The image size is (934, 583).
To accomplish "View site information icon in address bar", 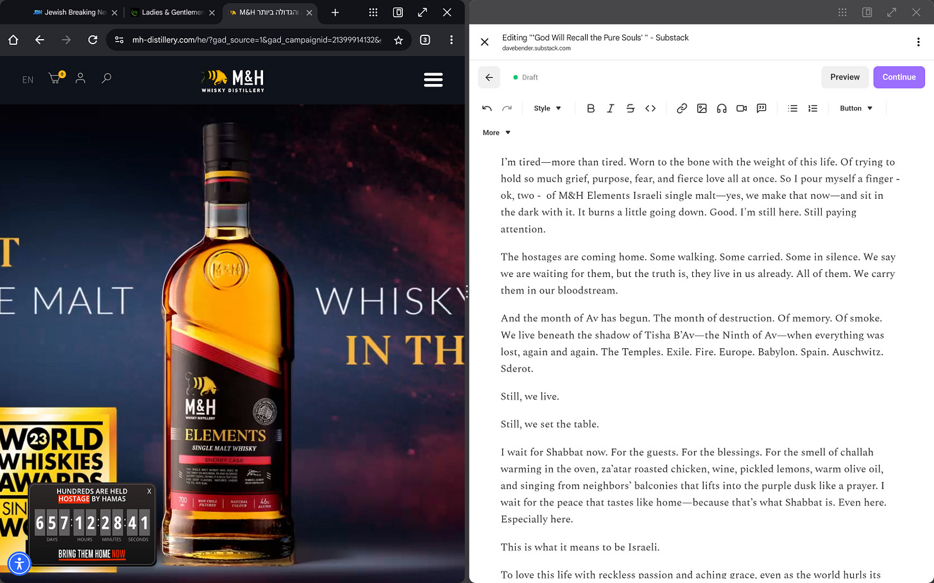I will point(119,40).
